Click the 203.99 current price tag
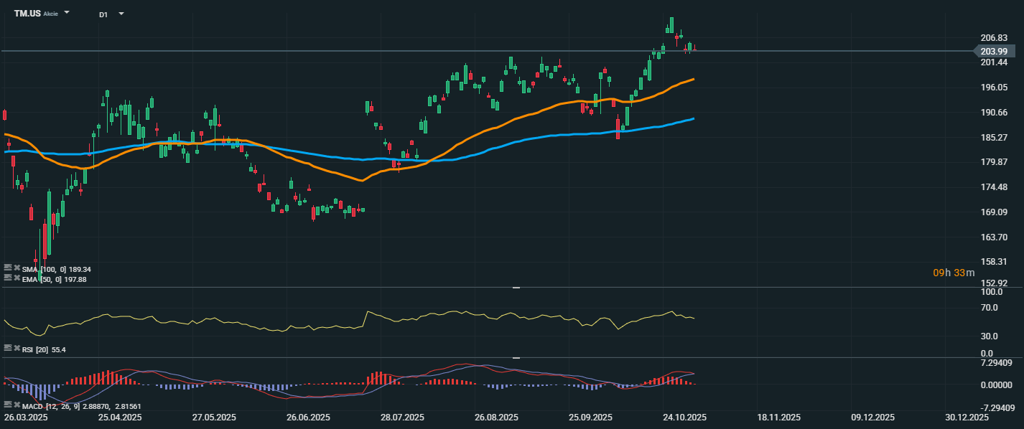The image size is (1024, 429). click(x=995, y=51)
